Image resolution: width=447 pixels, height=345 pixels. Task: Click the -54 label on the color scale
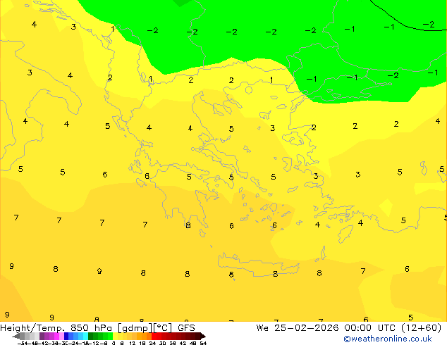[x=23, y=343]
